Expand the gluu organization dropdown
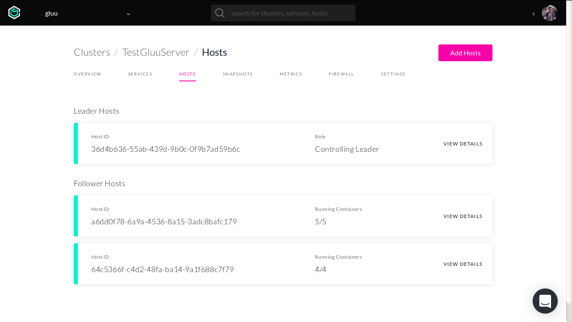Screen dimensions: 572x322 [128, 14]
